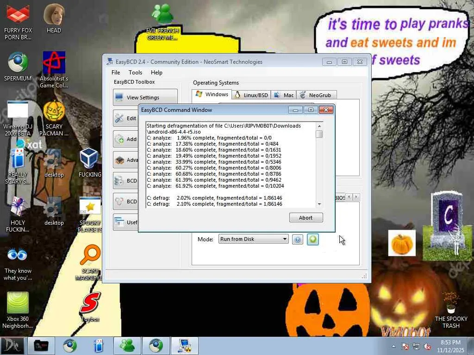Click the green add entry icon button

click(x=313, y=239)
